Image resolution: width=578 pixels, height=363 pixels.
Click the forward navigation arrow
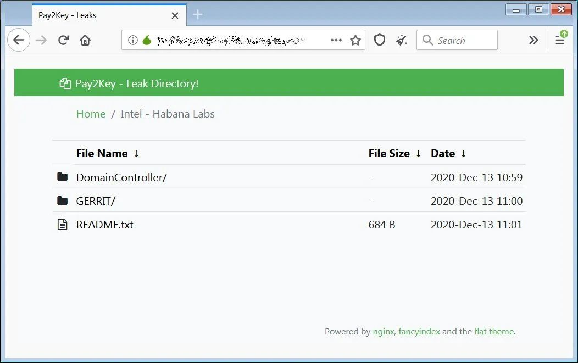pos(41,40)
